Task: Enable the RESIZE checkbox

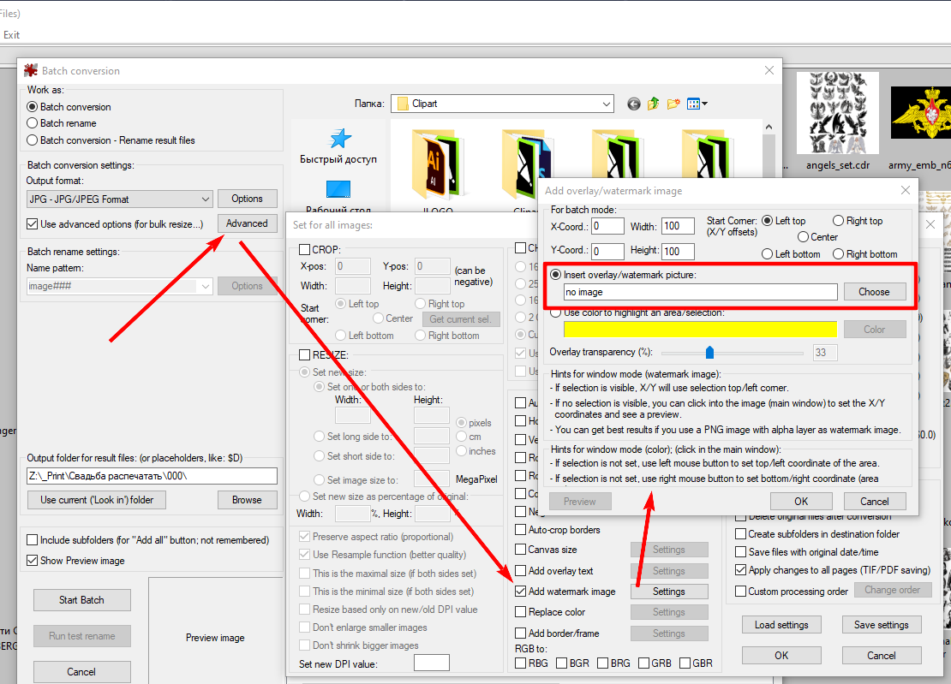Action: (304, 355)
